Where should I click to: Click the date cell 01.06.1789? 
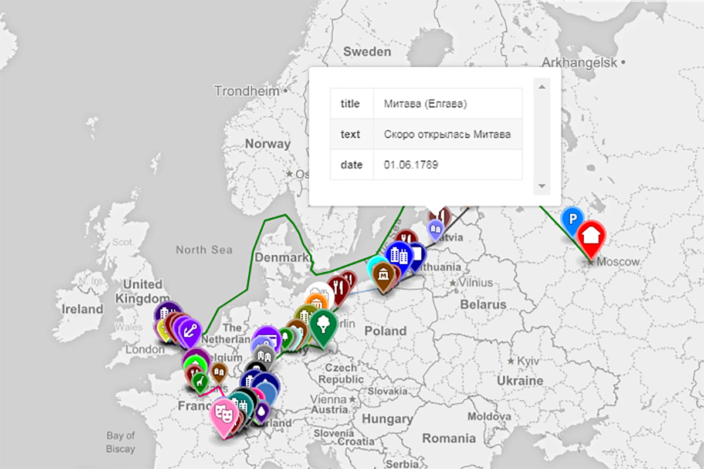[411, 165]
